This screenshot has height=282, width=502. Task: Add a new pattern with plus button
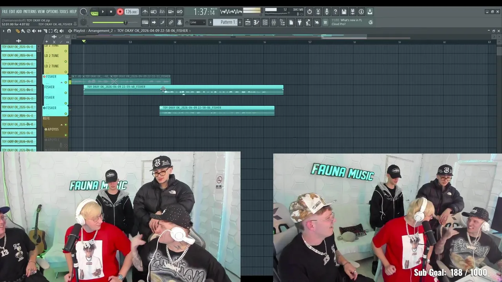(240, 22)
